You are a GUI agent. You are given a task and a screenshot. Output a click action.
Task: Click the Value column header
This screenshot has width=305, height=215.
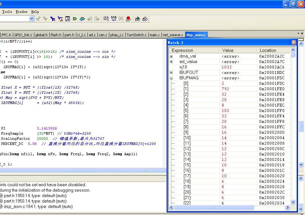(238, 50)
